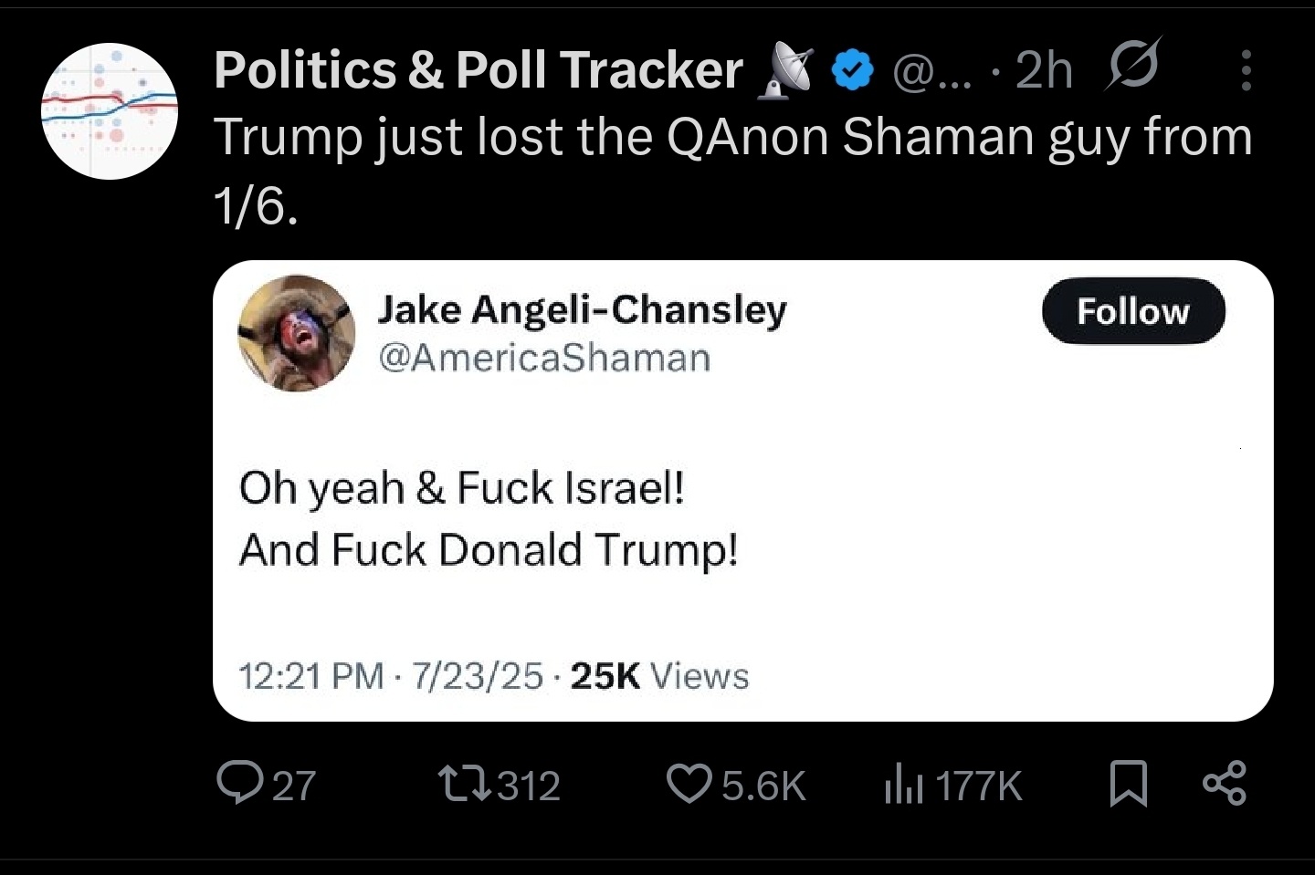
Task: Reply to the post via comment icon
Action: [239, 784]
